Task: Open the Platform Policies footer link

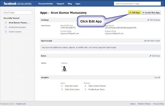Action: pos(144,104)
